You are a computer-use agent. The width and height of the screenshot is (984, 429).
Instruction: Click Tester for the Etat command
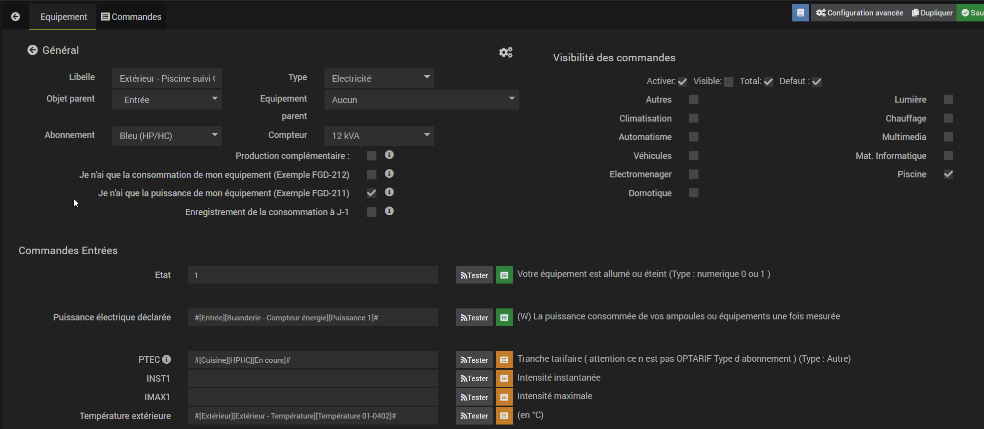[x=474, y=275]
